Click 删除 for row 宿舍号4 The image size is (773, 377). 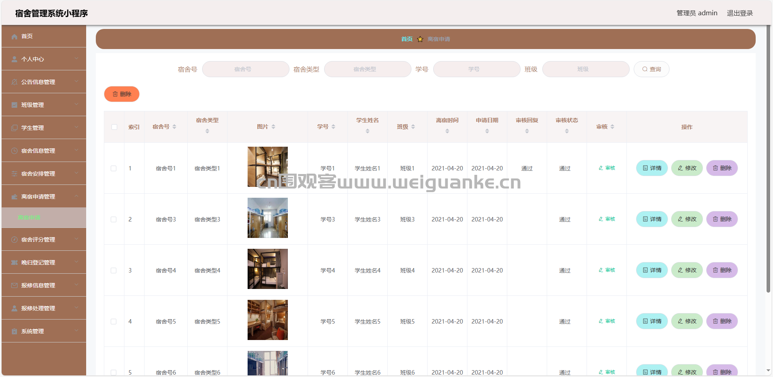[722, 270]
